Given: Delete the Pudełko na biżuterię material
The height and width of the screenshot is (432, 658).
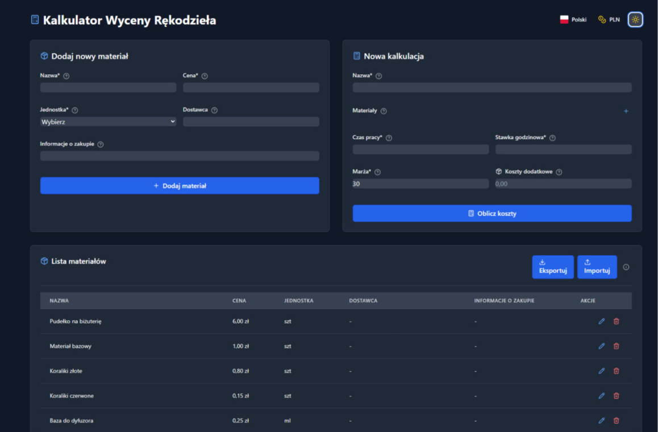Looking at the screenshot, I should pyautogui.click(x=616, y=322).
